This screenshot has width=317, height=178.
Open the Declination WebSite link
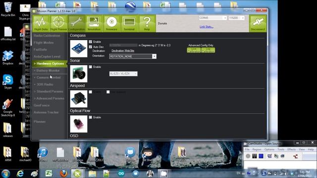pyautogui.click(x=123, y=50)
